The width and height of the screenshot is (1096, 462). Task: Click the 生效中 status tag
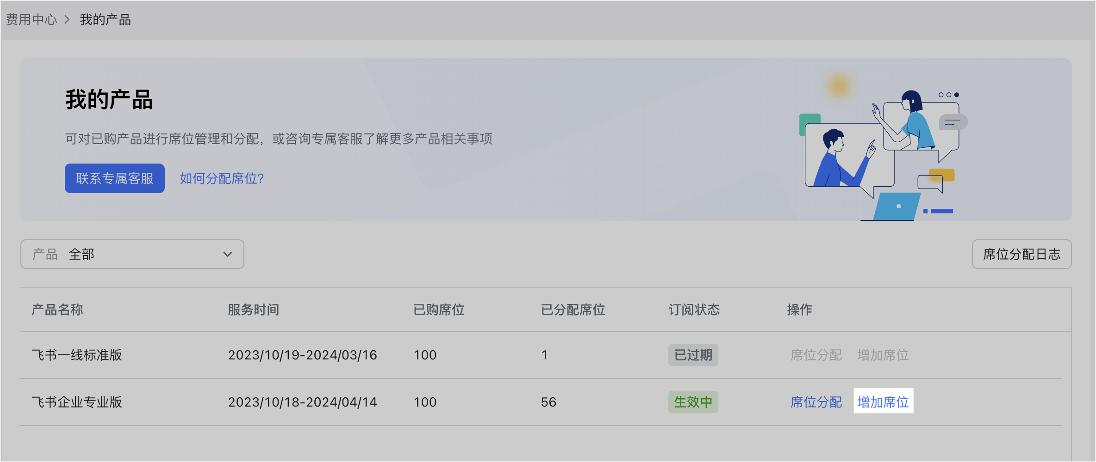(x=693, y=402)
